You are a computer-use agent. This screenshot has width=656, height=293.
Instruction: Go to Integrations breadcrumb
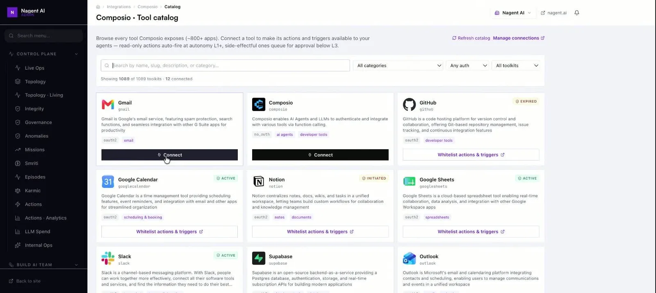click(118, 7)
